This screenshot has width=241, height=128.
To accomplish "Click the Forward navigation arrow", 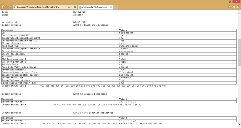I will [x=10, y=7].
